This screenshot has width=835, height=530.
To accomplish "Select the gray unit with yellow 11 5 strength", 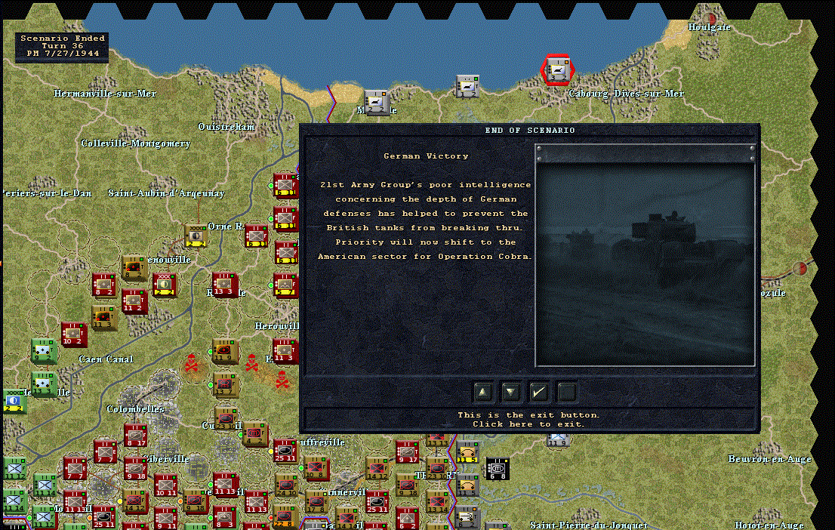I will click(467, 452).
